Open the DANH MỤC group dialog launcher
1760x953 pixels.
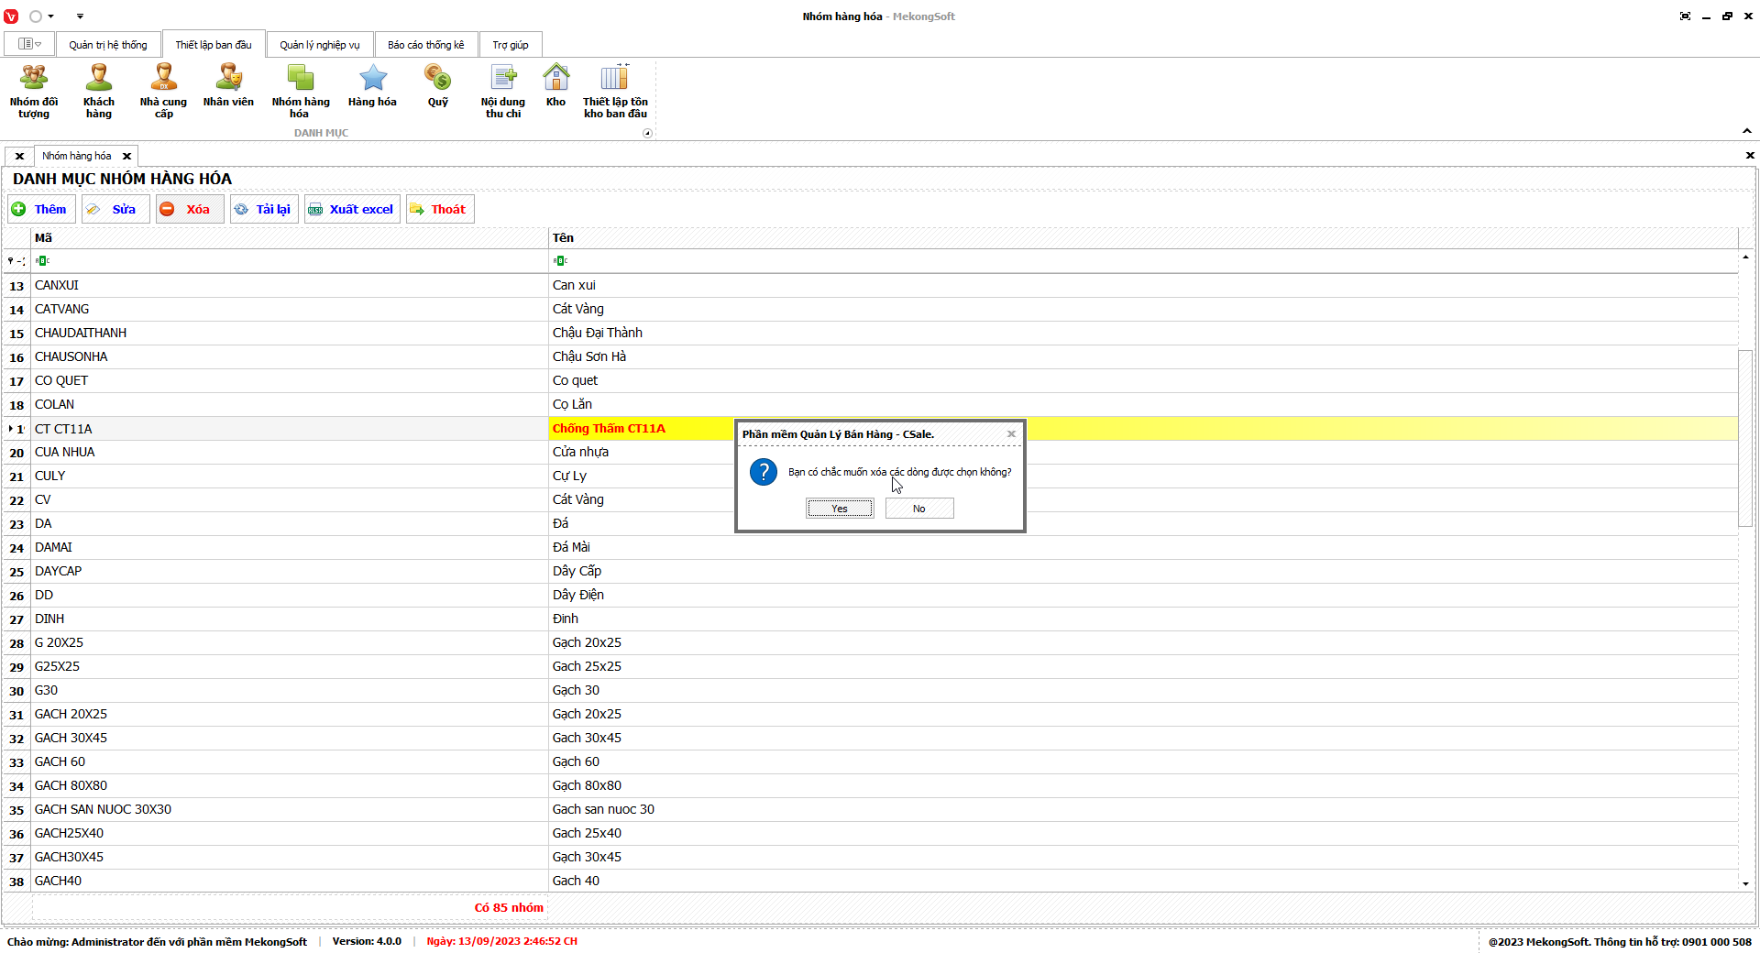[x=647, y=133]
